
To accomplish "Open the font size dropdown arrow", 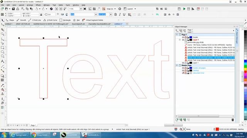I will [111, 15].
